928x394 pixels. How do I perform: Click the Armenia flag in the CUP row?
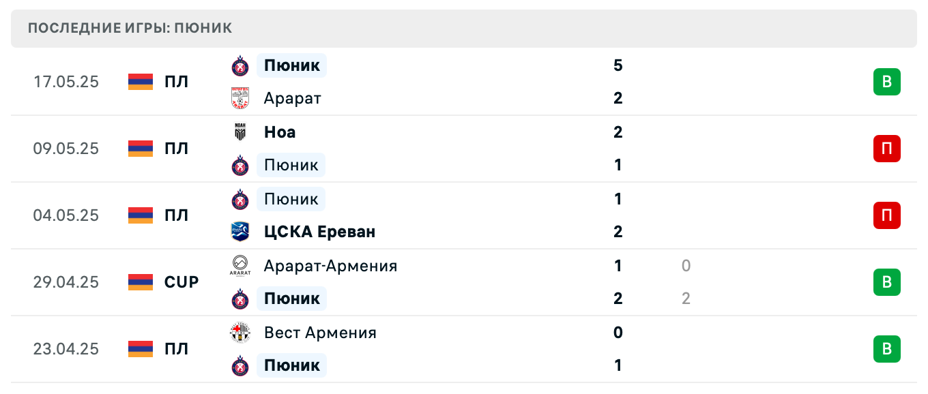140,282
